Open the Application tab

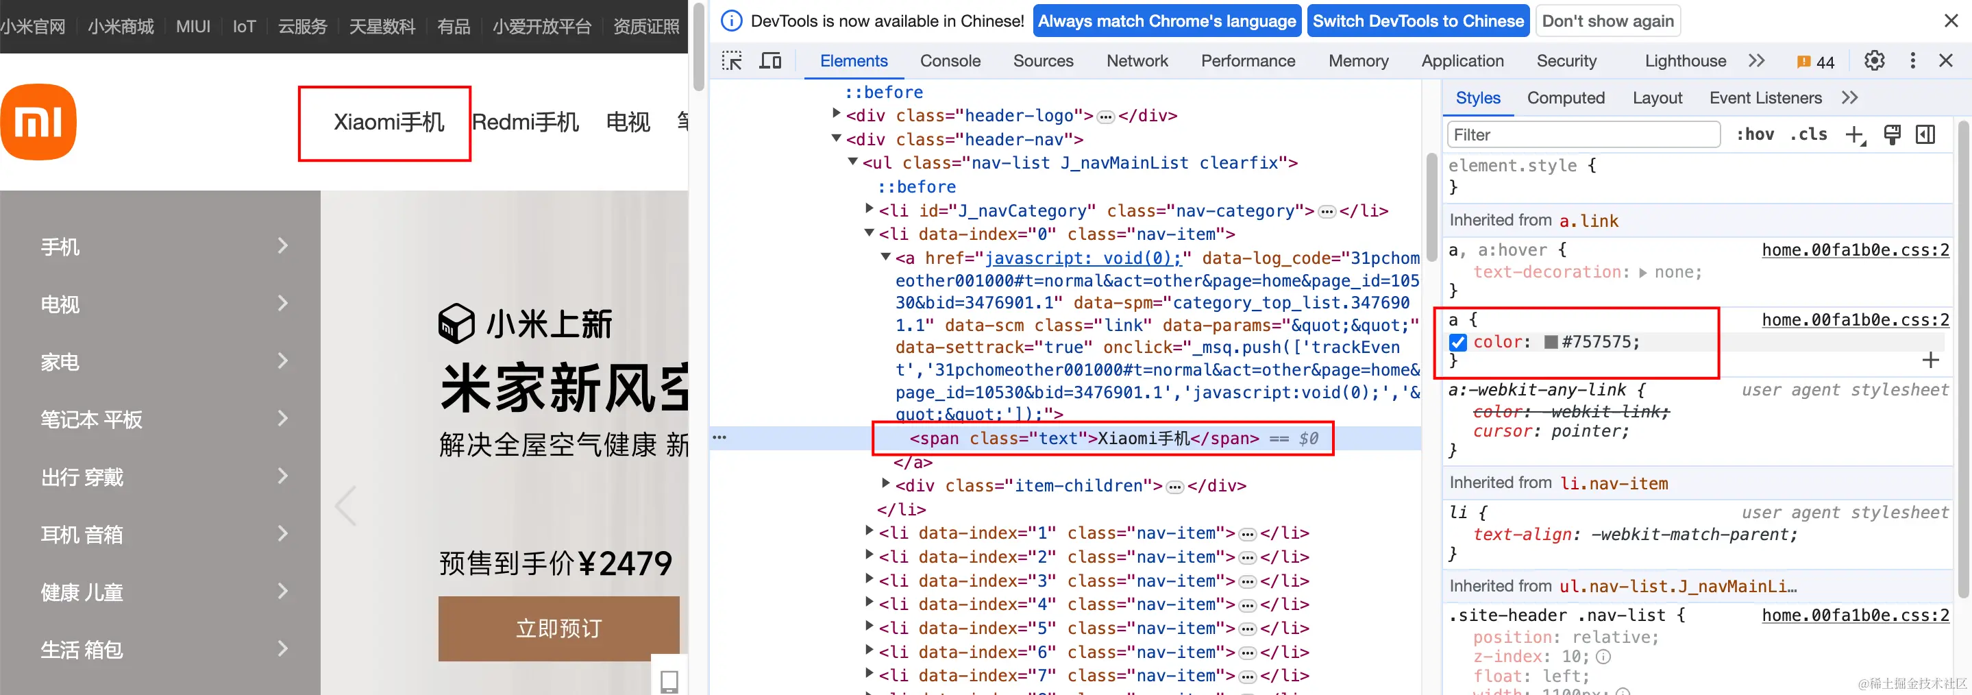point(1462,61)
